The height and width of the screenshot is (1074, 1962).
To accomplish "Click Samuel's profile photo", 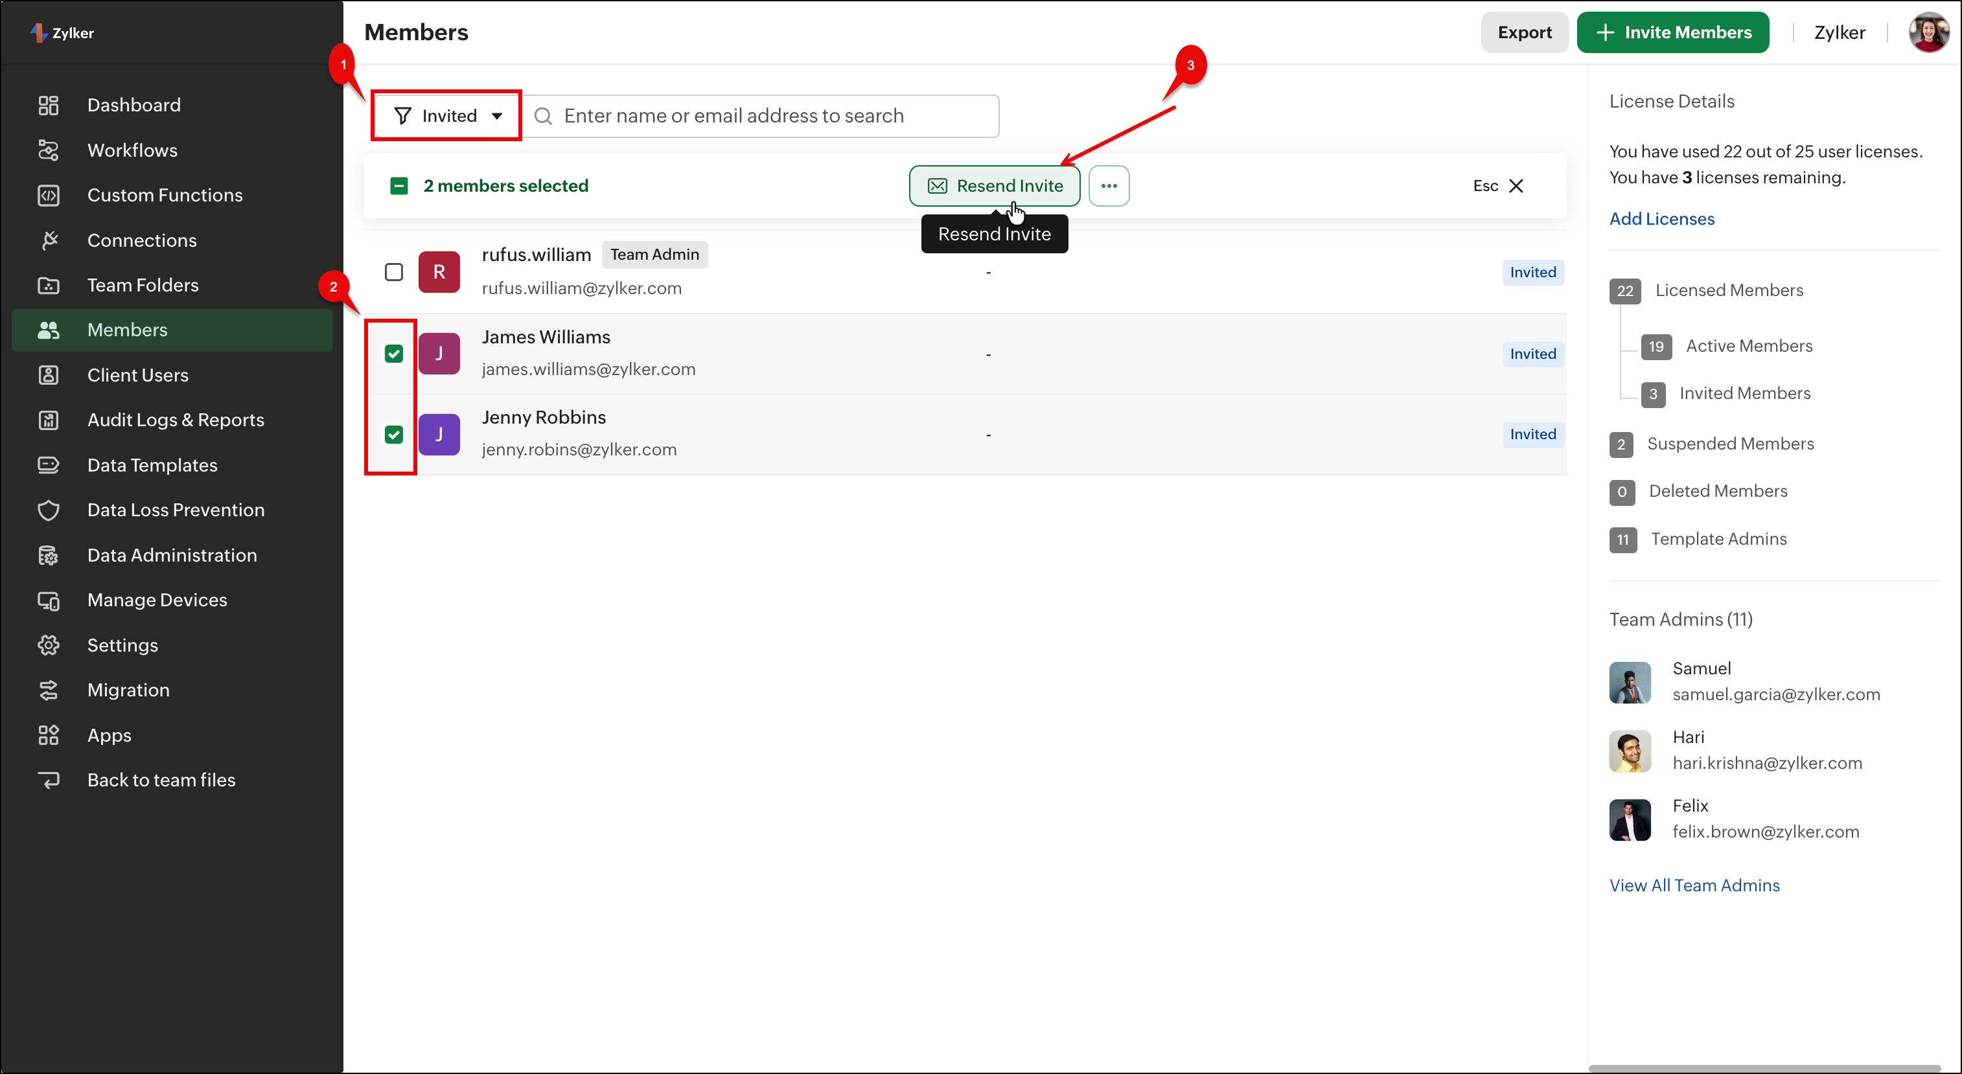I will [1630, 682].
